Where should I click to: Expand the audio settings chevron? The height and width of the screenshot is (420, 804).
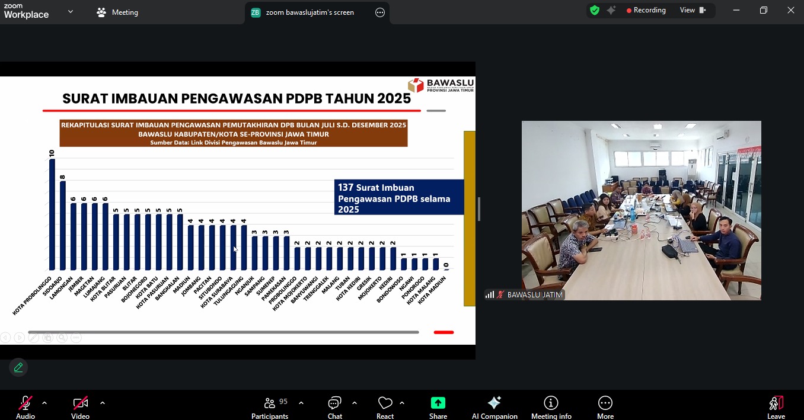(x=44, y=403)
